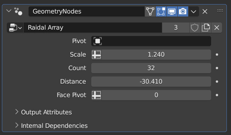Image resolution: width=231 pixels, height=135 pixels.
Task: Toggle fake user shield icon
Action: point(195,27)
